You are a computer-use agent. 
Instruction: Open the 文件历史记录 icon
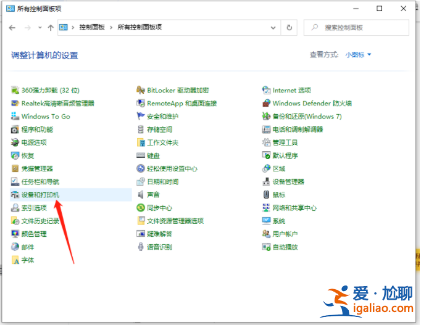click(15, 221)
